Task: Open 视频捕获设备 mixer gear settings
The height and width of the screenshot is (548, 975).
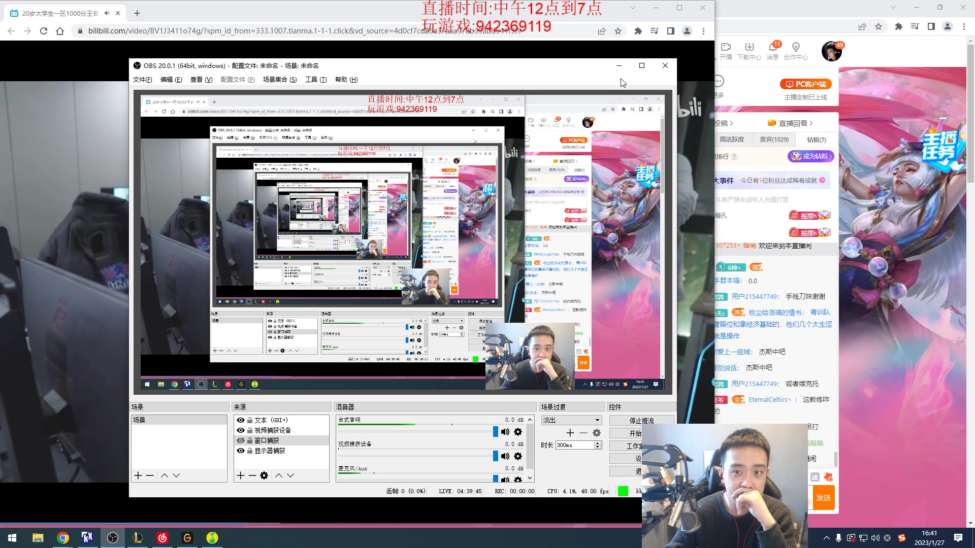Action: pyautogui.click(x=518, y=456)
